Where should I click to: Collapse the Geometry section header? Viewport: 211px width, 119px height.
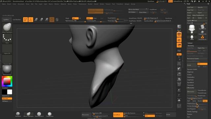point(191,46)
